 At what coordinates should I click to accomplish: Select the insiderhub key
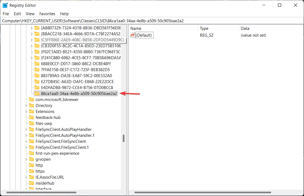click(x=45, y=183)
